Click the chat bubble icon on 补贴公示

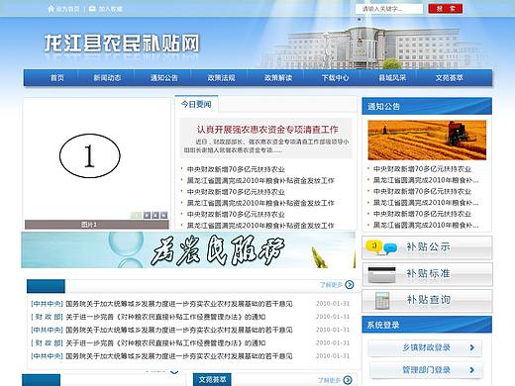coord(381,247)
